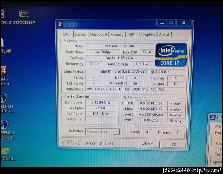Click the 16-way Level 3 associativity value
Screen dimensions: 223x174
175,121
